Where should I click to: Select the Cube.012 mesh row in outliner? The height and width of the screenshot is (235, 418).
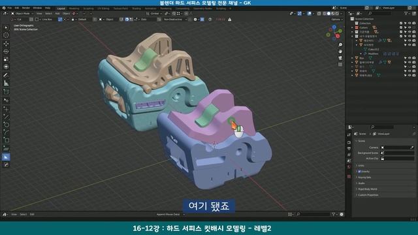point(373,50)
